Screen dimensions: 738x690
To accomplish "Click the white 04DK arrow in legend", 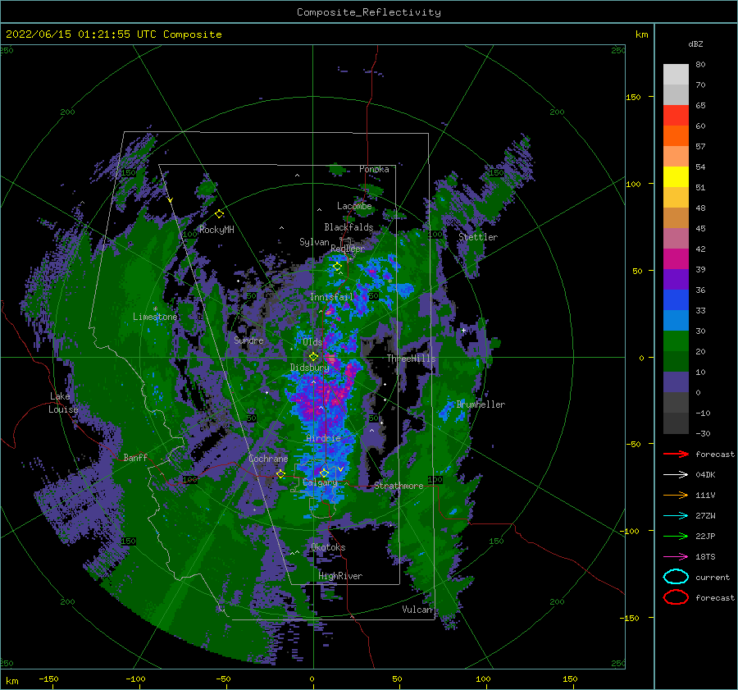I will (x=676, y=474).
